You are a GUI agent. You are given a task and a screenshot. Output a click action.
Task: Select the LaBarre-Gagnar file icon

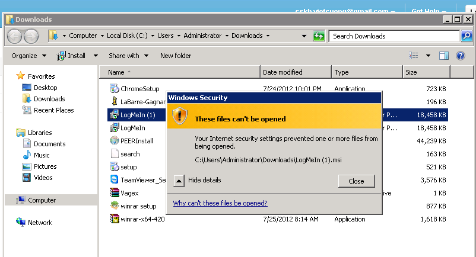click(x=114, y=102)
